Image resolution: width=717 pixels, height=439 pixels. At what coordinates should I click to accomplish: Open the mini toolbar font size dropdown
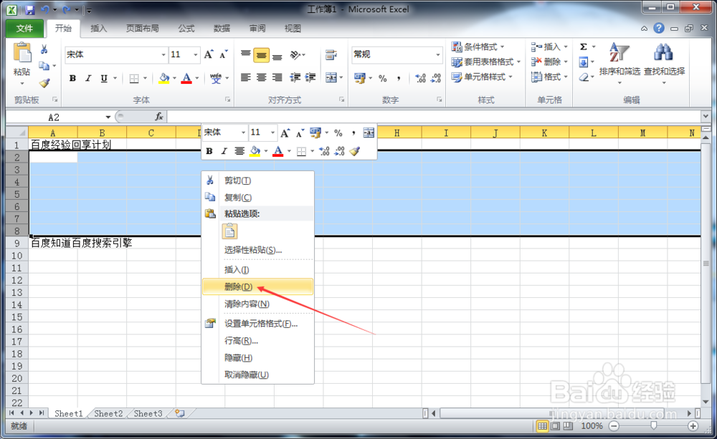point(272,132)
